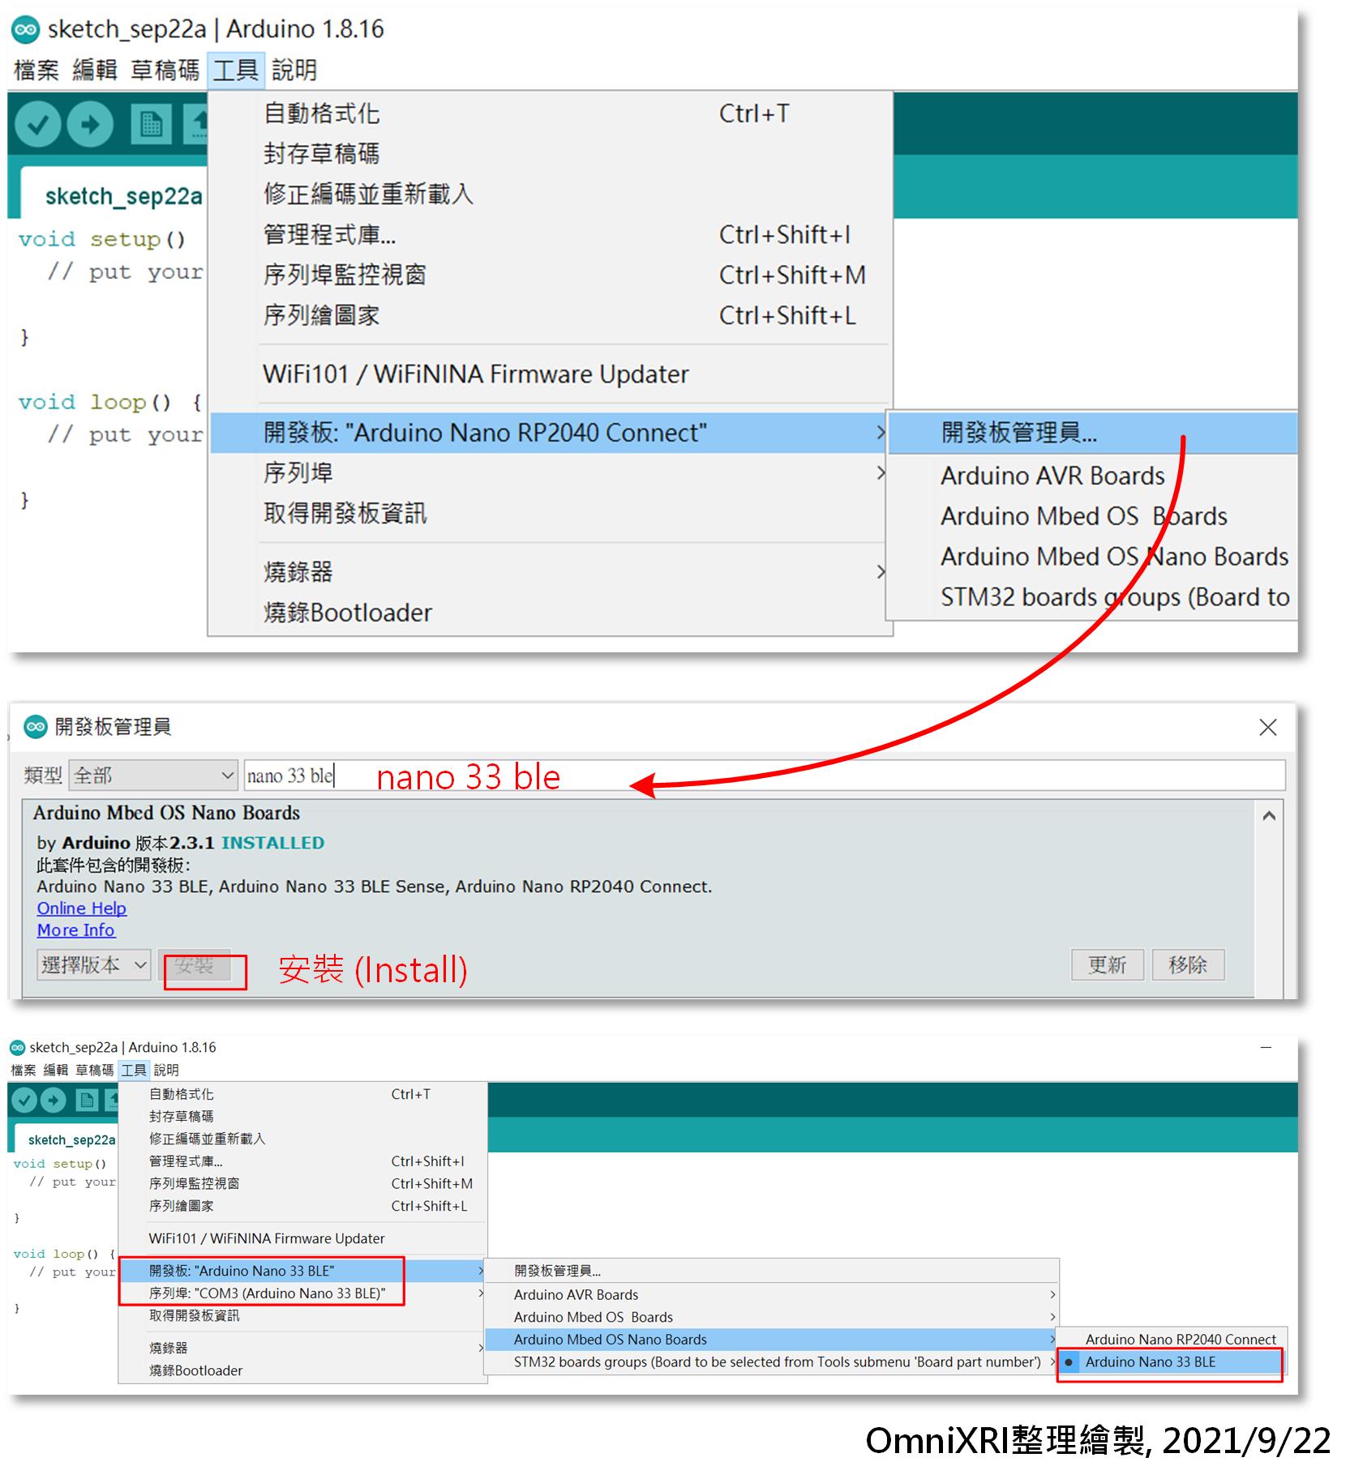Open the 說明 menu in the lower Arduino window
This screenshot has width=1350, height=1479.
pyautogui.click(x=166, y=1070)
